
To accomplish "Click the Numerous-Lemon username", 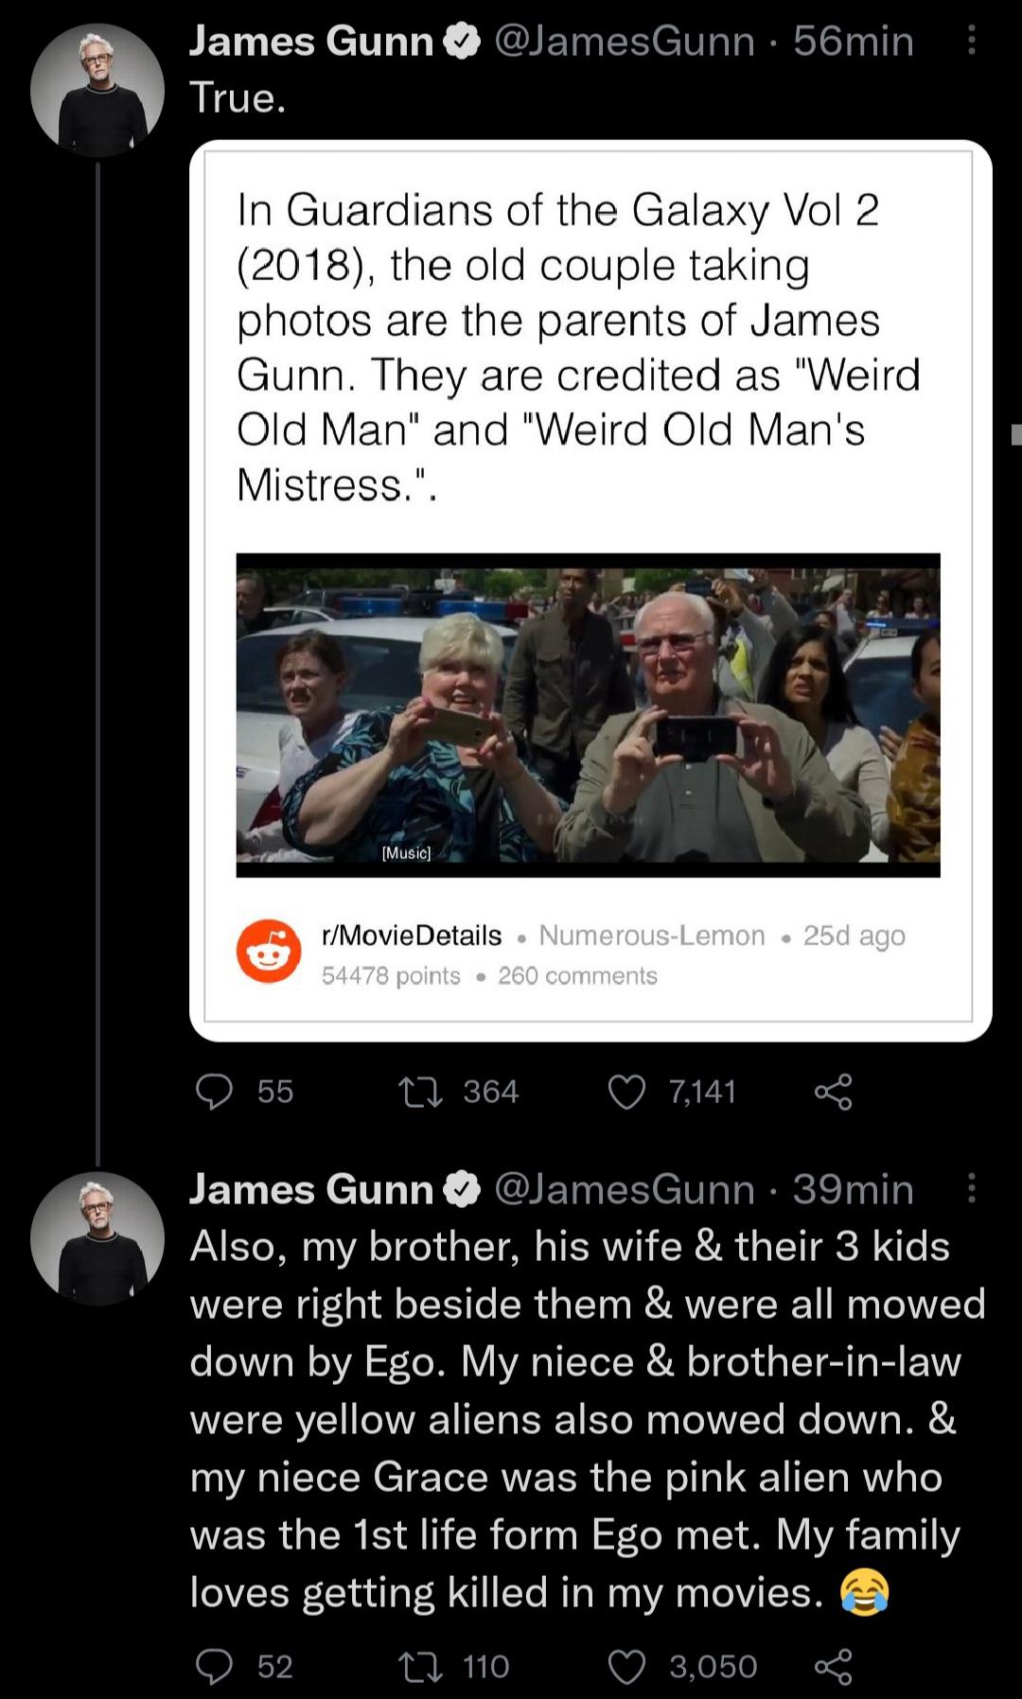I will 651,936.
